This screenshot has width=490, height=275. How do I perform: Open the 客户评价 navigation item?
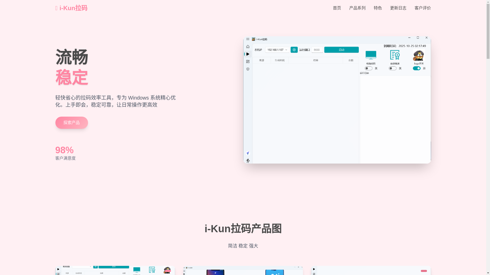click(x=423, y=8)
